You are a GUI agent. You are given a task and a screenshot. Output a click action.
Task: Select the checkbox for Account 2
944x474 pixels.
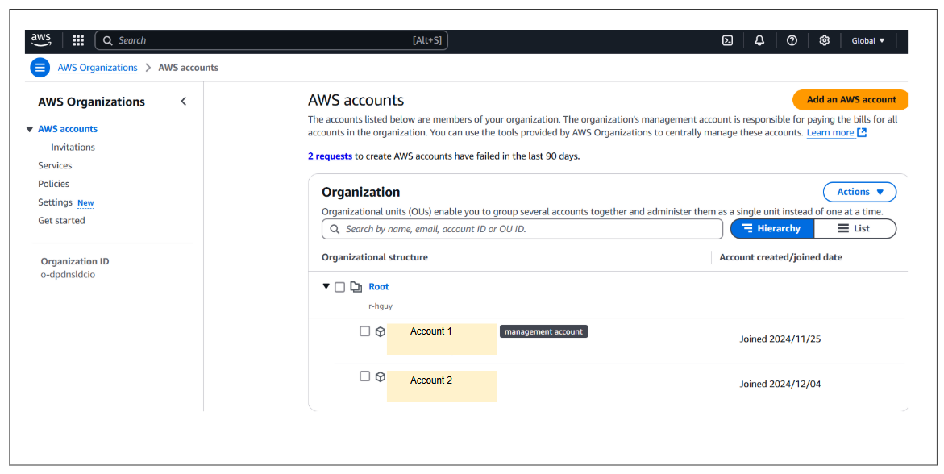point(364,376)
